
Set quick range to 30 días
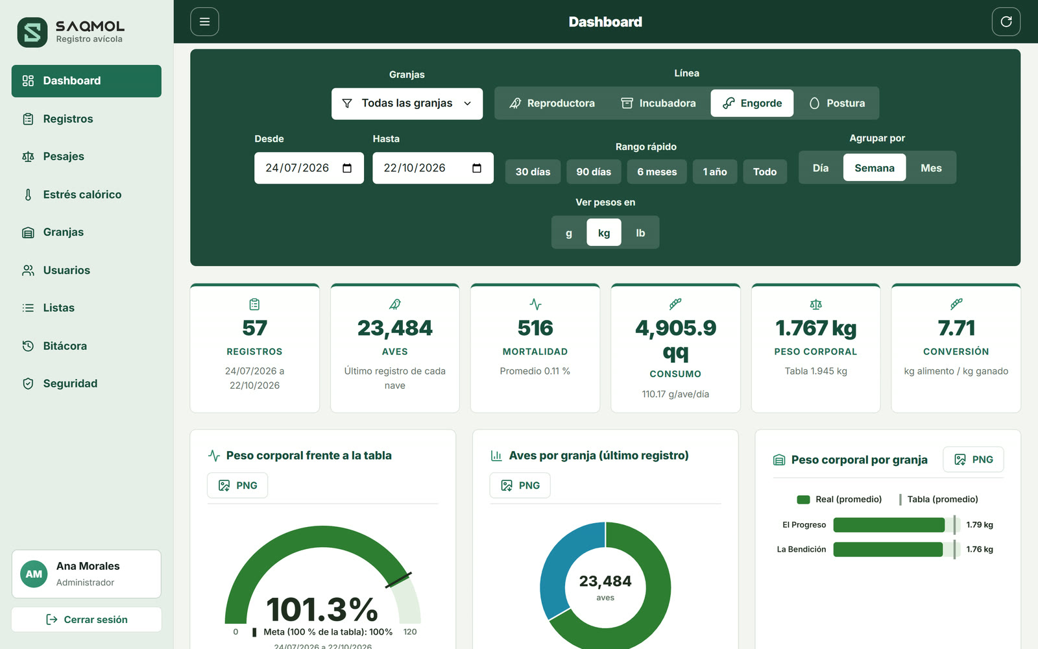pyautogui.click(x=533, y=172)
